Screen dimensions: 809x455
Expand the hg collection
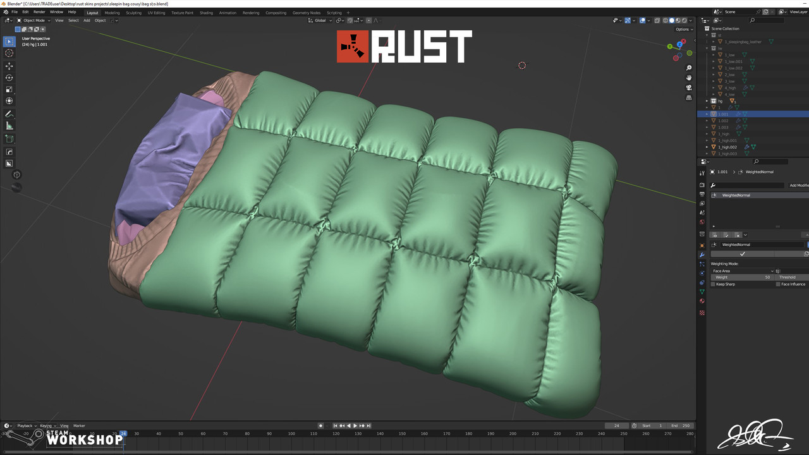pyautogui.click(x=708, y=101)
